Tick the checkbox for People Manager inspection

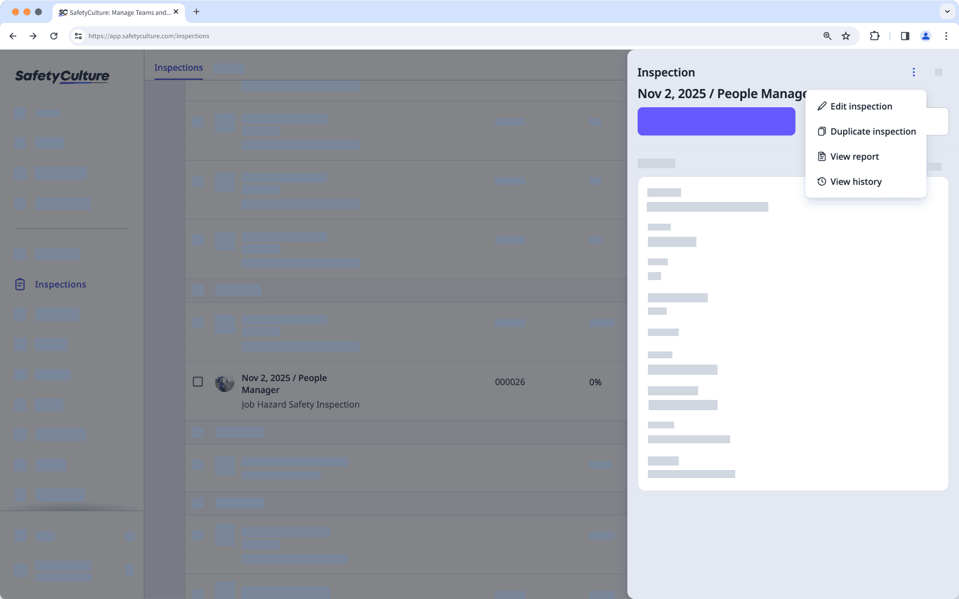(198, 382)
